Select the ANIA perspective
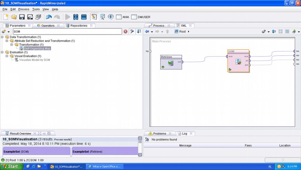 [x=122, y=17]
